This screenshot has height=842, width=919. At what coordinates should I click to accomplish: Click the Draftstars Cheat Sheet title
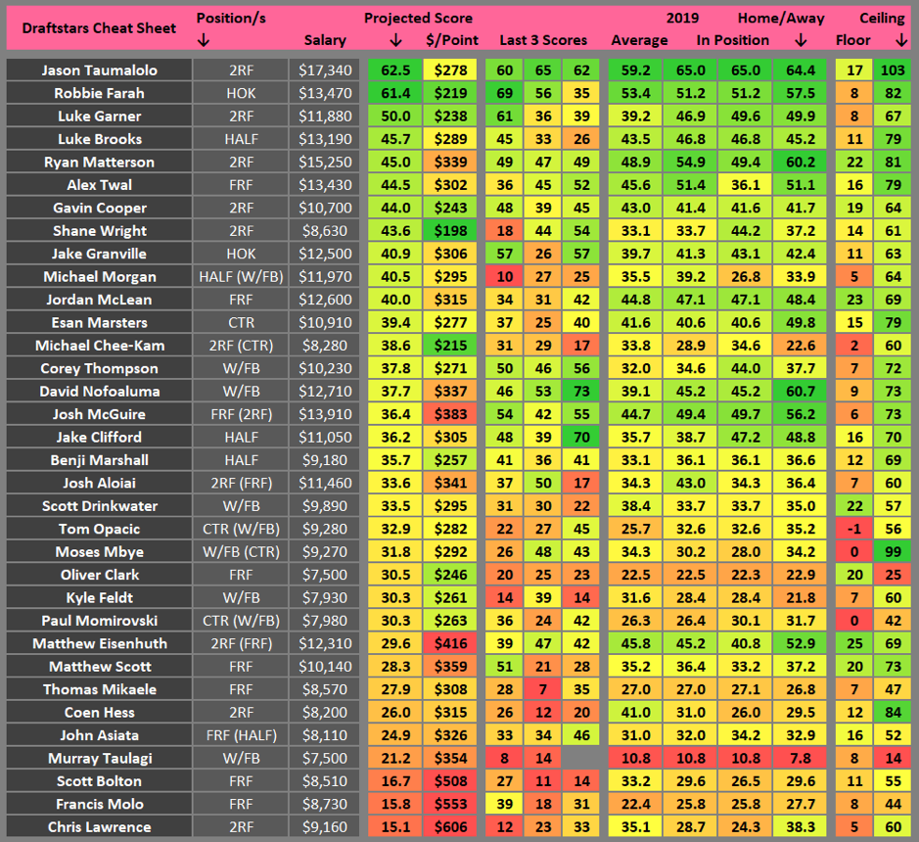pos(99,28)
